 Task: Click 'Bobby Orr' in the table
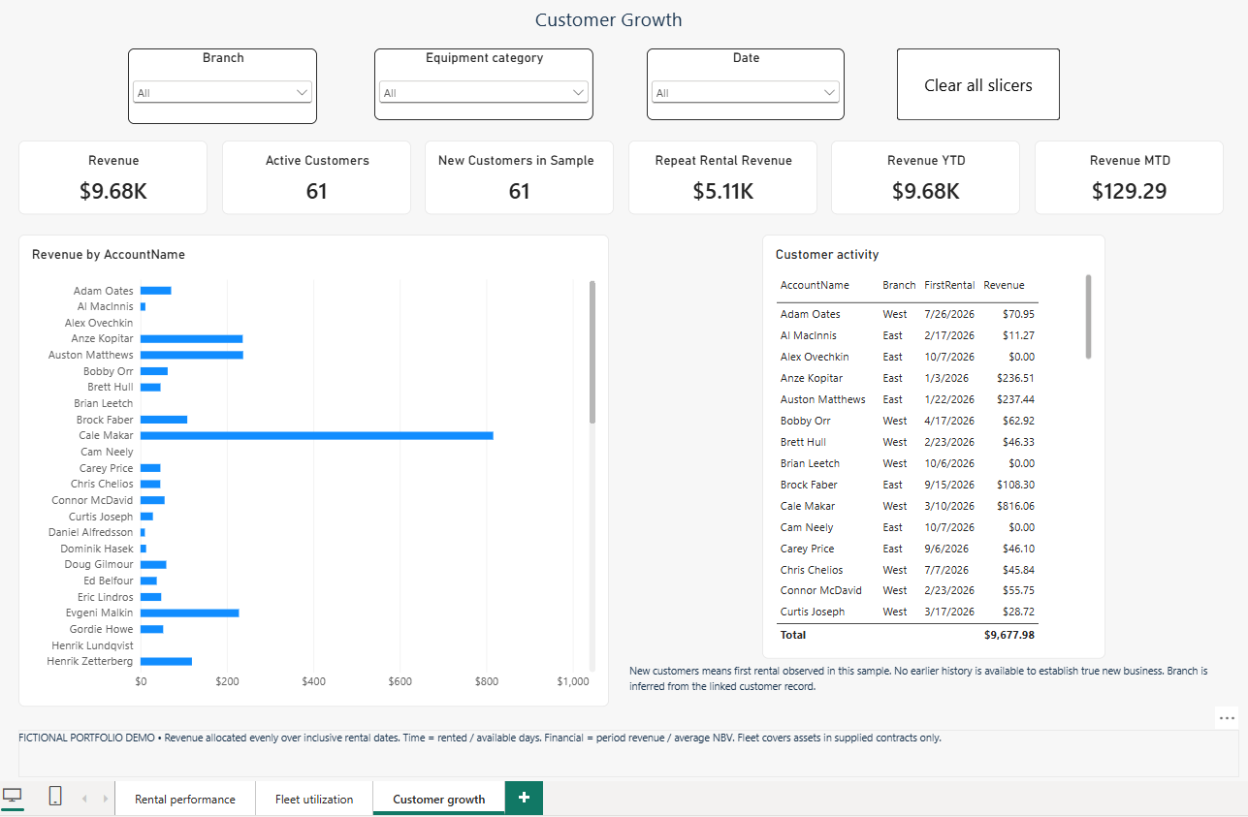point(806,421)
